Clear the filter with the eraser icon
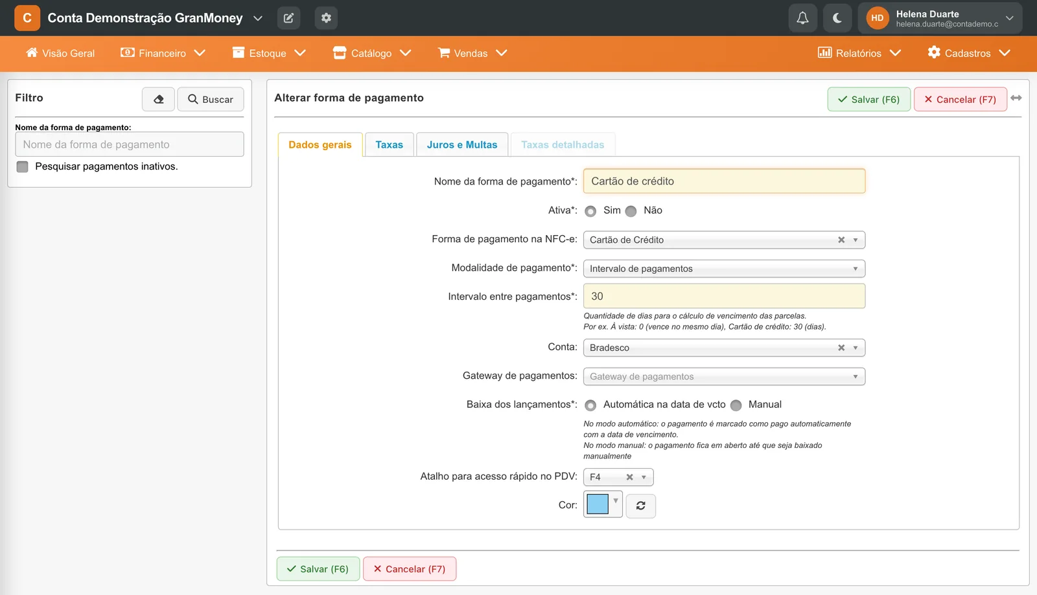 pos(159,99)
